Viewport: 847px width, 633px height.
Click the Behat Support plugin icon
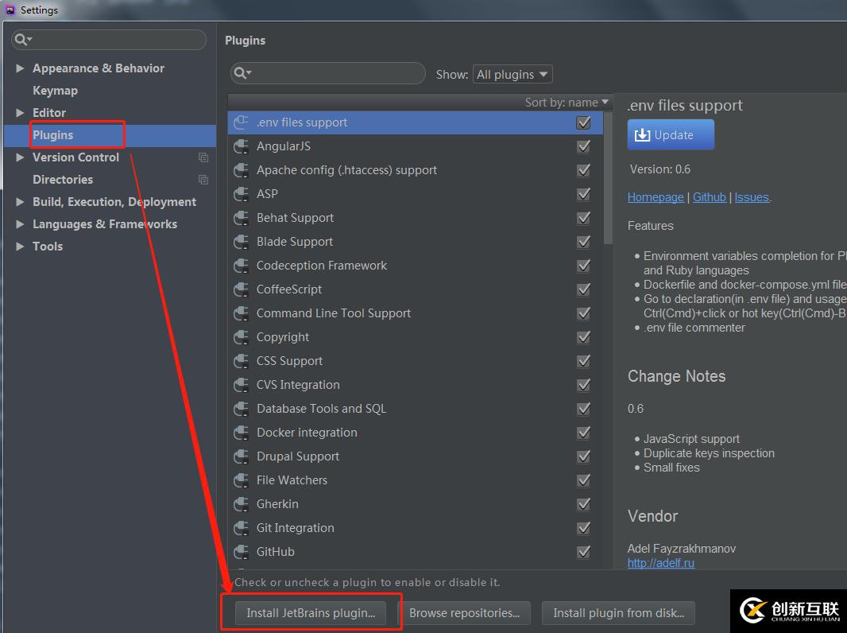point(241,218)
